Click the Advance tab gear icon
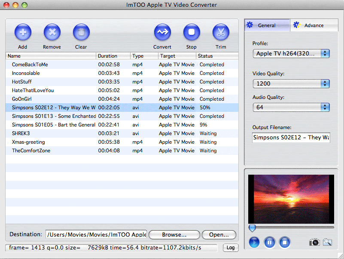344x259 pixels. pyautogui.click(x=297, y=25)
